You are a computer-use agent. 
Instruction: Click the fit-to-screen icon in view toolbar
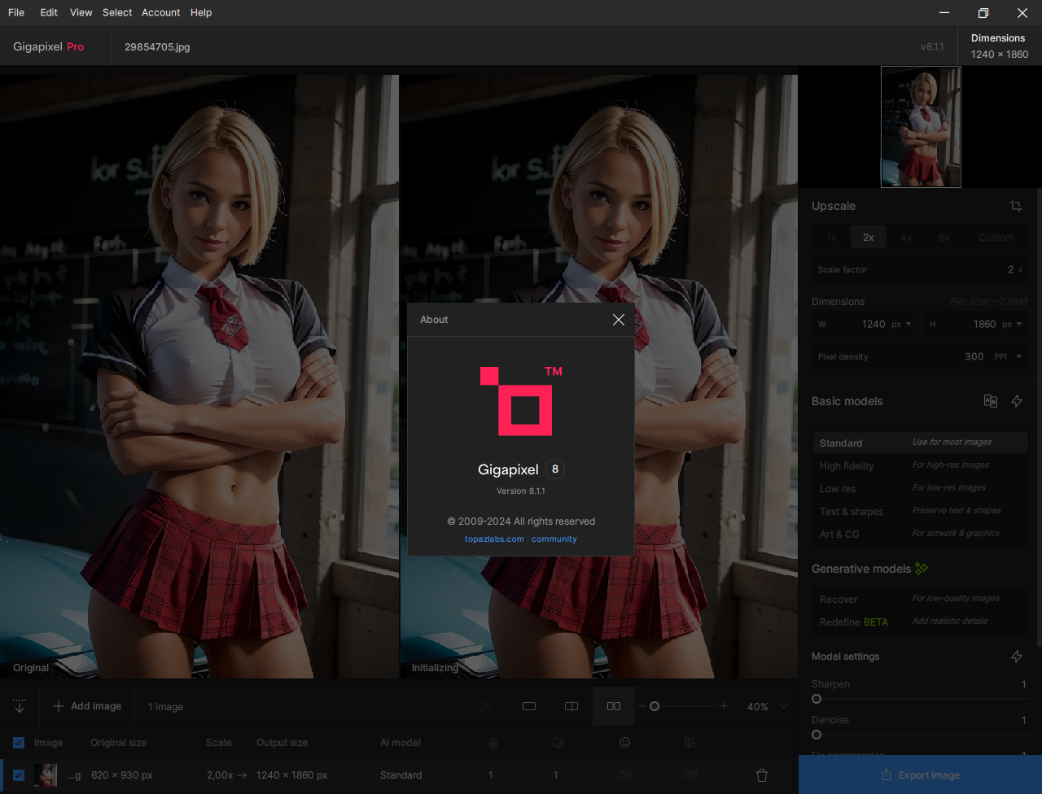pos(488,706)
